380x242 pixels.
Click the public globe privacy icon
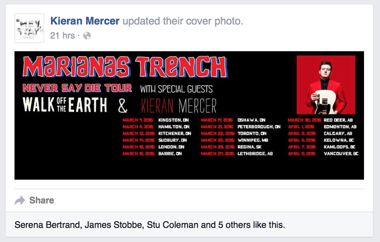coord(87,36)
